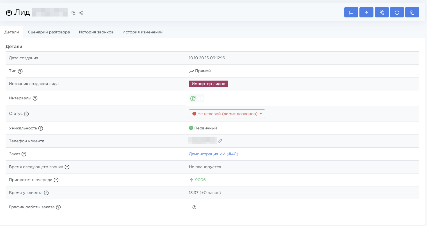Screen dimensions: 427x226
Task: Open the Статус dropdown "Не целевой"
Action: pos(227,114)
